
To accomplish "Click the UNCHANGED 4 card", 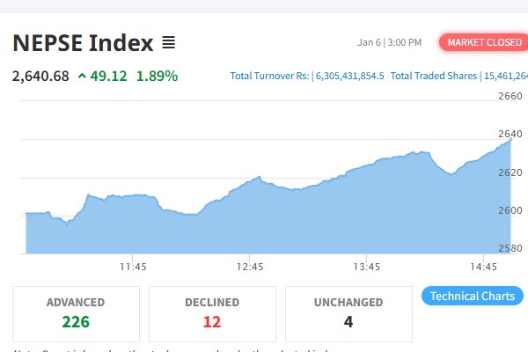I will (x=348, y=312).
